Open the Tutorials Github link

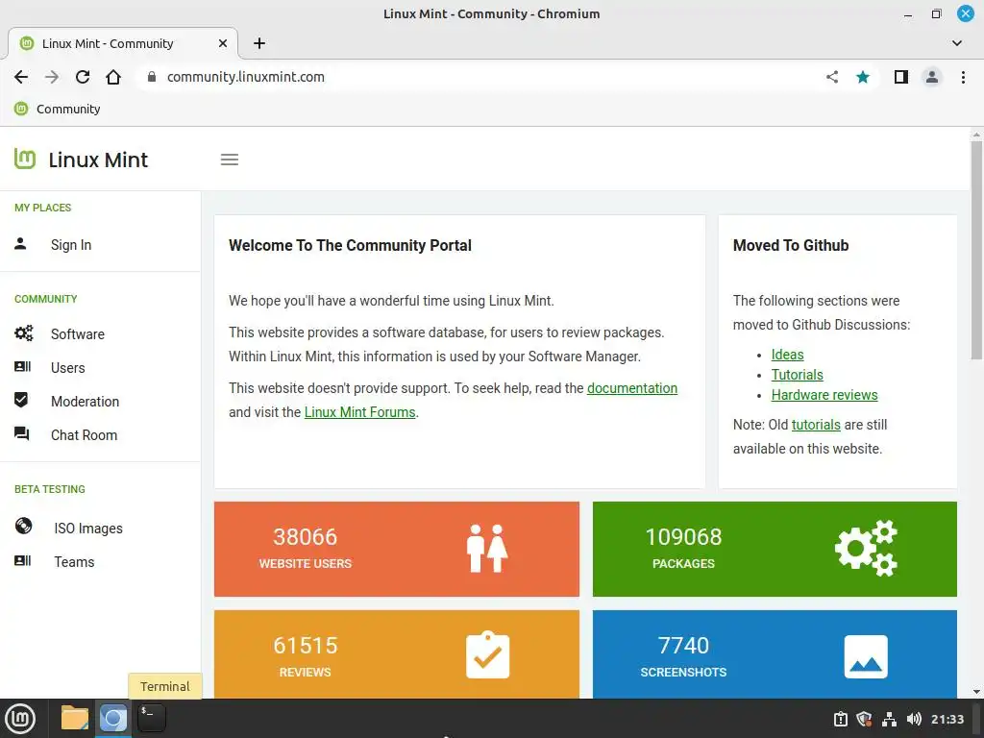(x=797, y=375)
